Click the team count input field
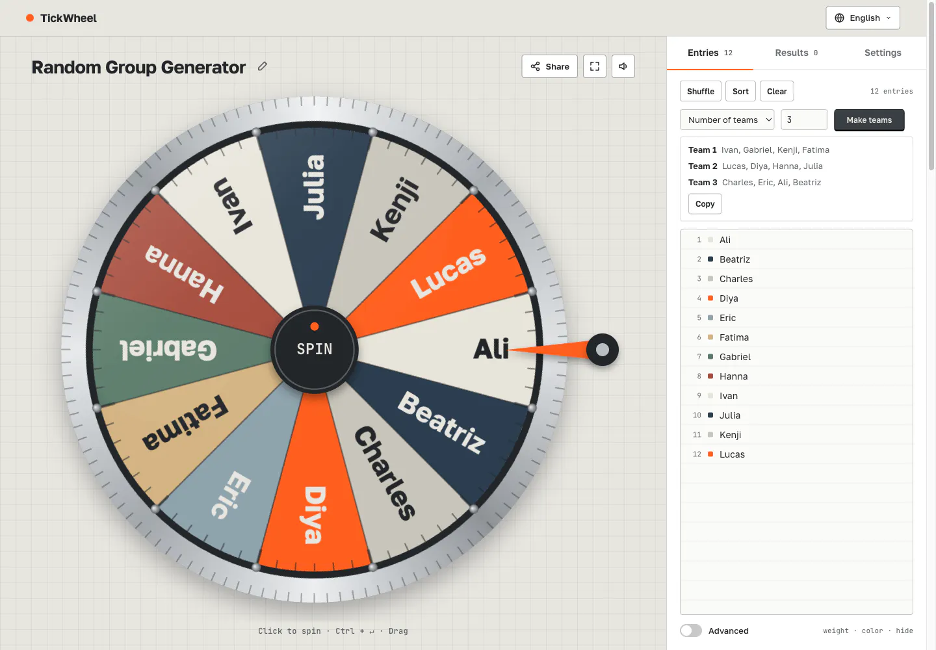This screenshot has width=936, height=650. [x=804, y=120]
